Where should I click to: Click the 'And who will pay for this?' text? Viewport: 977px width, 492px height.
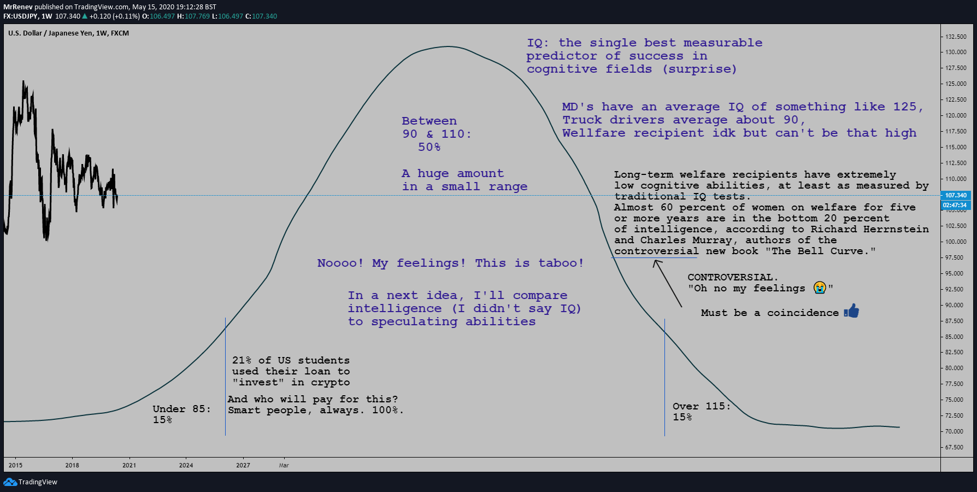313,399
